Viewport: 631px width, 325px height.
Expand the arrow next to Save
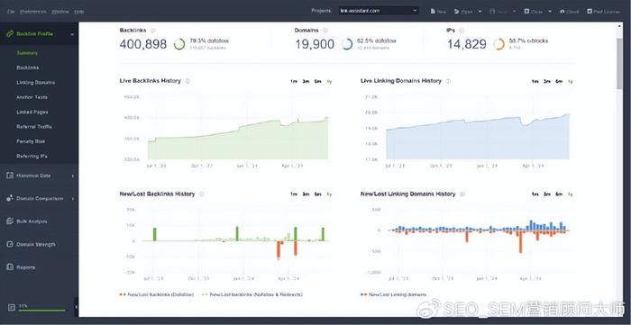pos(514,11)
